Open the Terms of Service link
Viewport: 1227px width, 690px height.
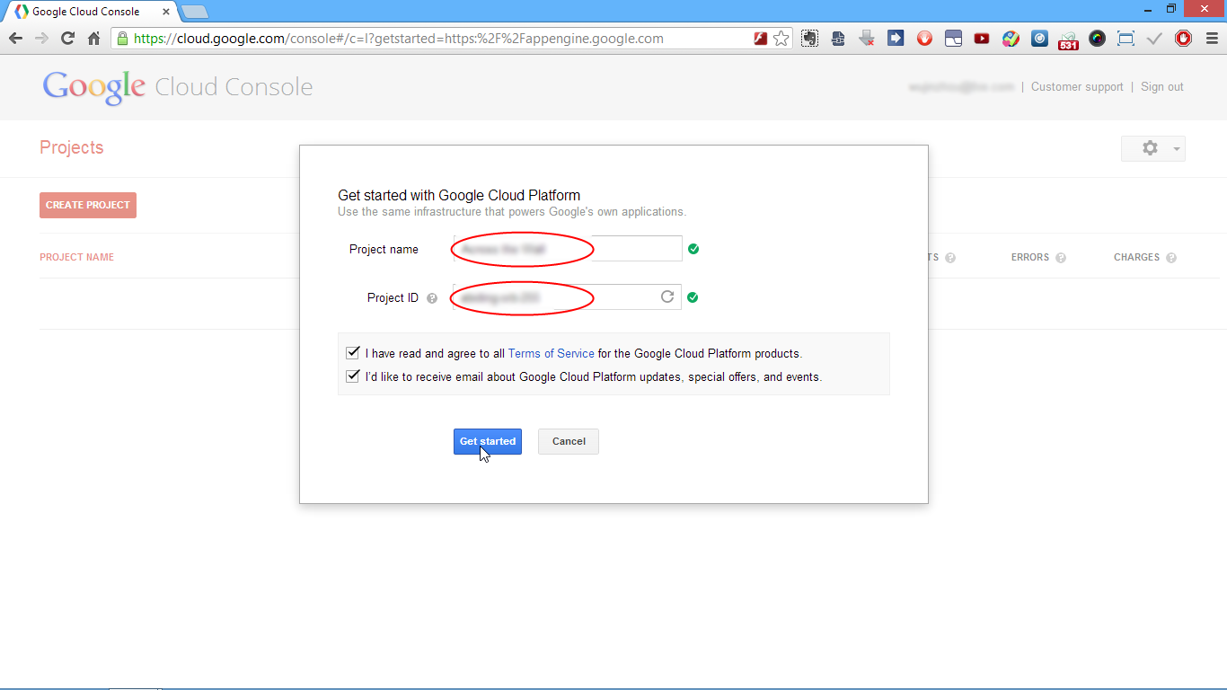click(x=552, y=353)
